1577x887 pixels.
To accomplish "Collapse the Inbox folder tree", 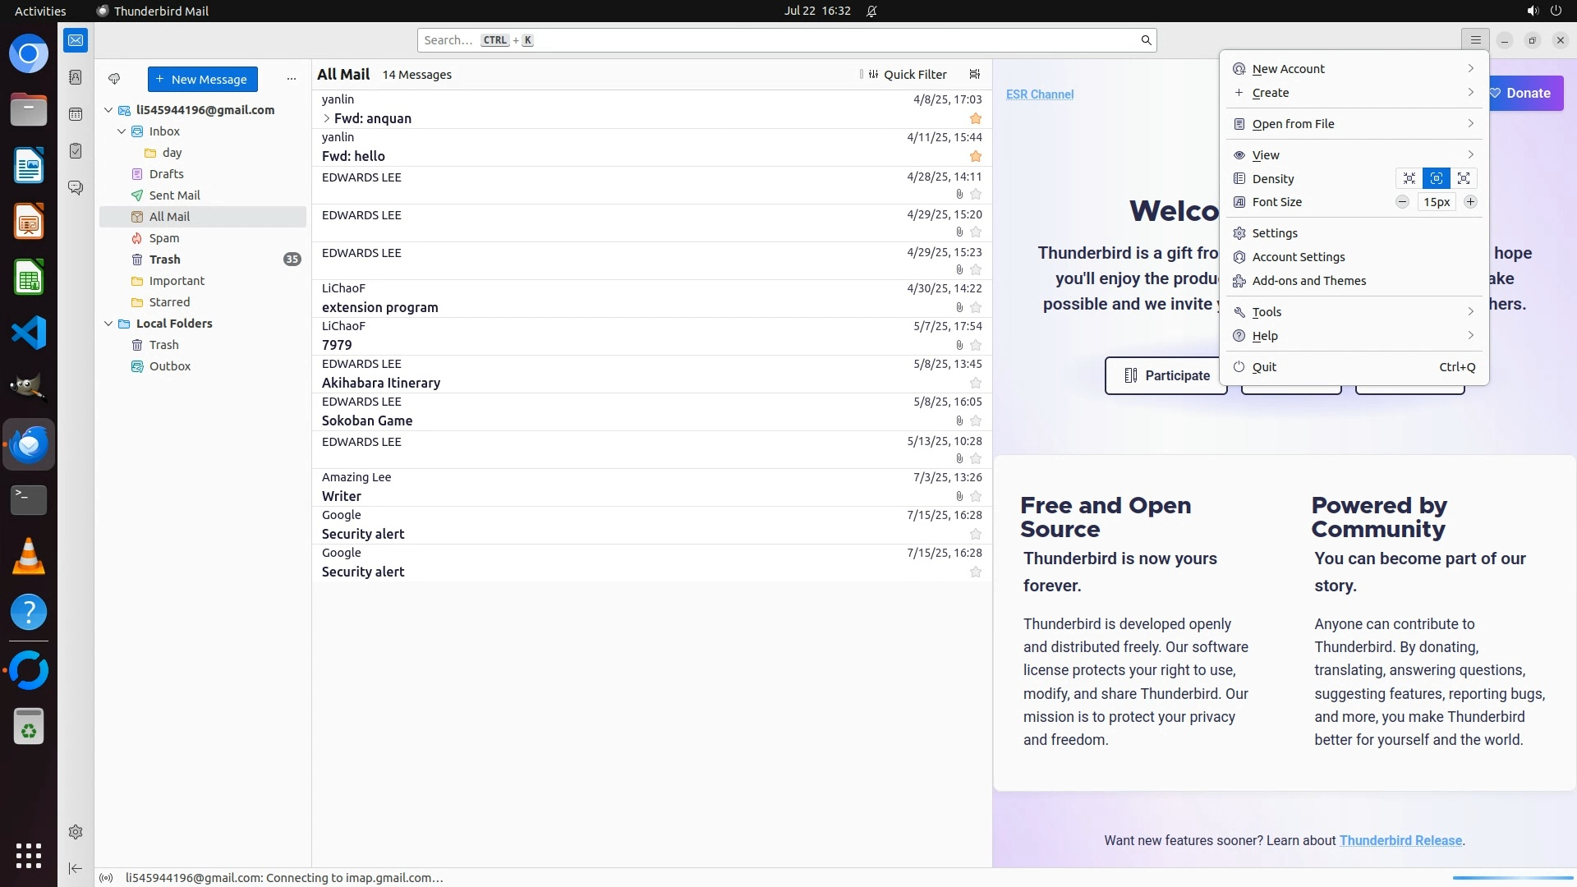I will tap(122, 131).
